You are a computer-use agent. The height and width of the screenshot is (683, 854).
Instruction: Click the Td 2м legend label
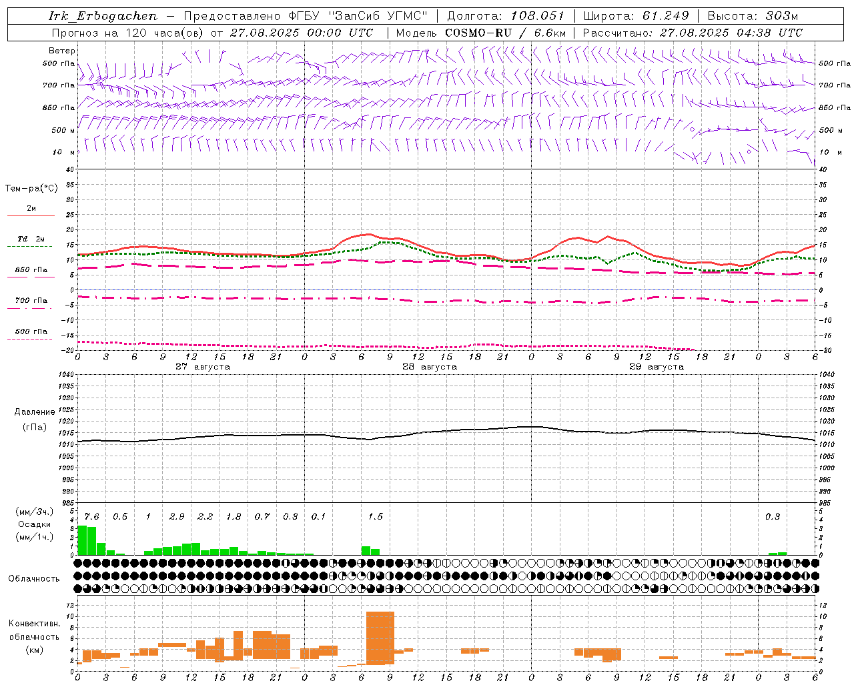click(x=31, y=239)
